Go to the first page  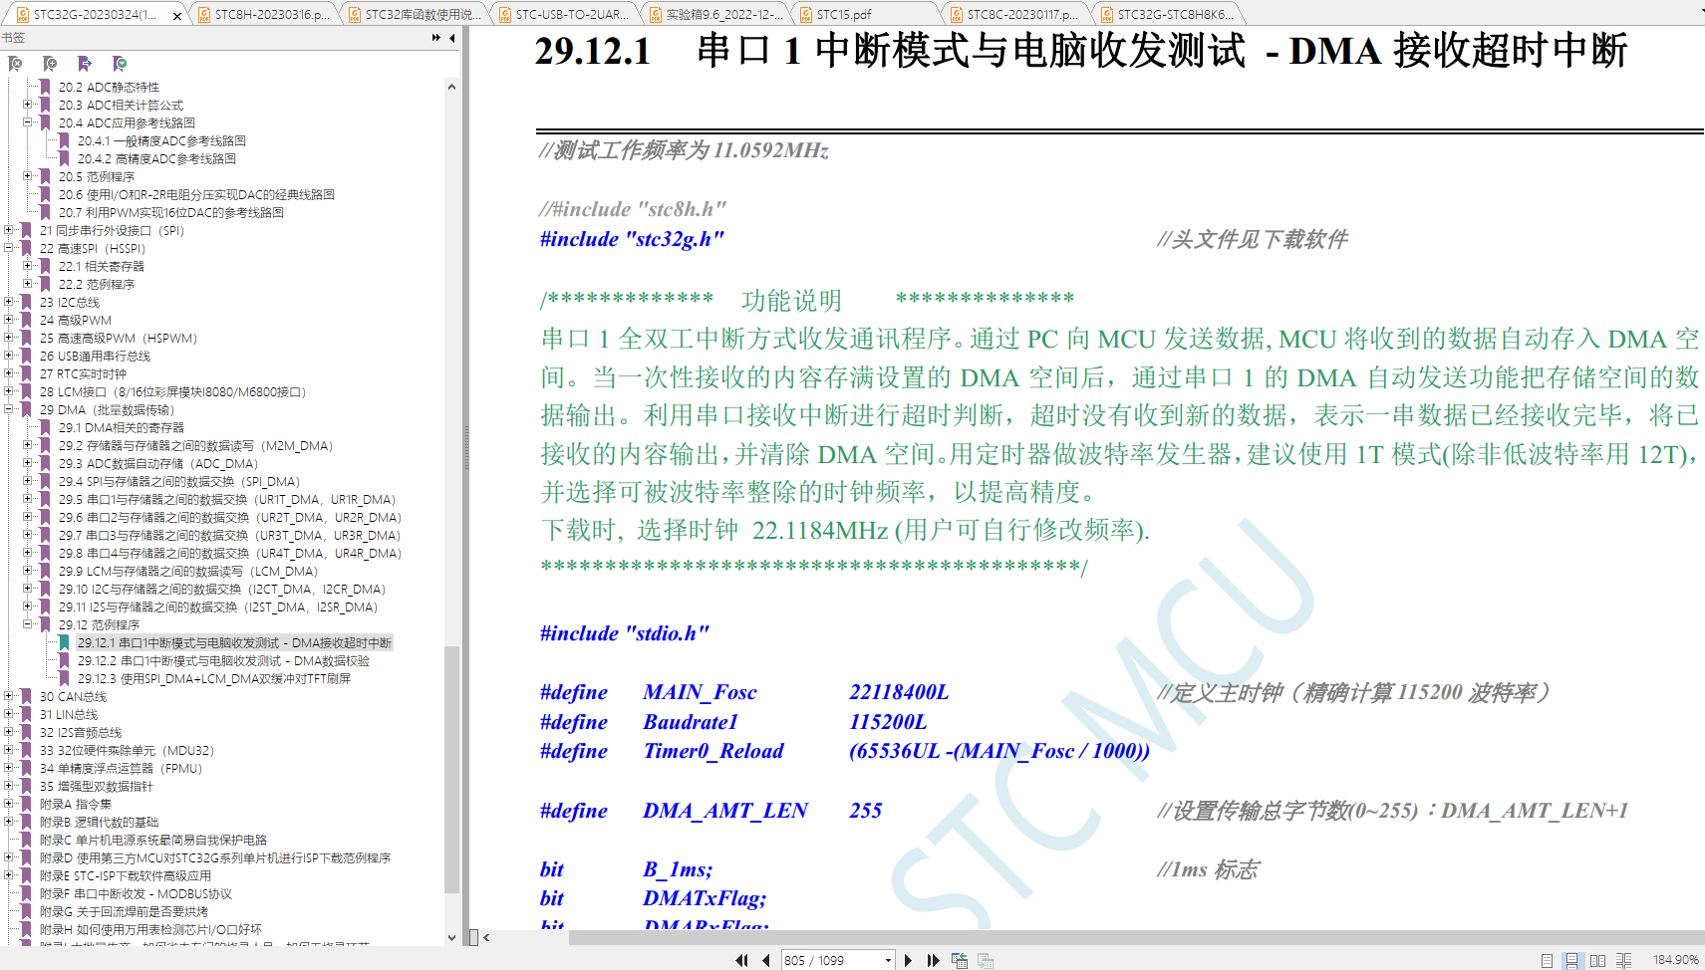(741, 960)
